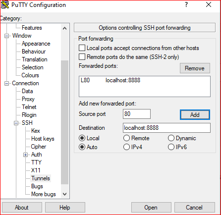
Task: Open the Features category
Action: point(32,28)
